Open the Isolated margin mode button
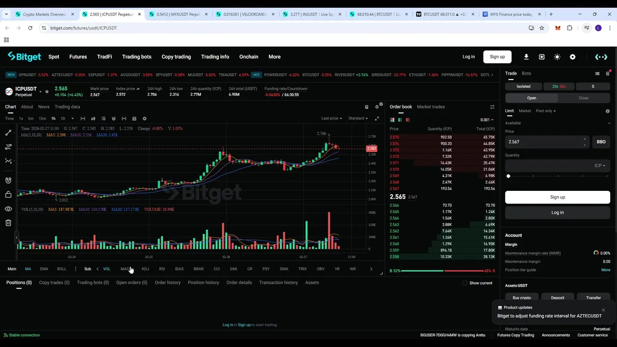The width and height of the screenshot is (617, 347). (x=523, y=87)
